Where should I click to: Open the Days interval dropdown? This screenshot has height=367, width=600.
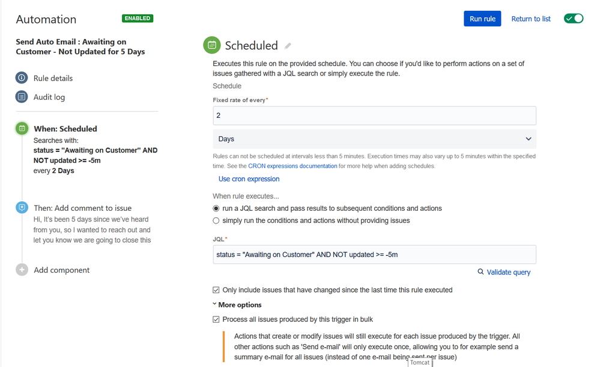click(x=374, y=139)
